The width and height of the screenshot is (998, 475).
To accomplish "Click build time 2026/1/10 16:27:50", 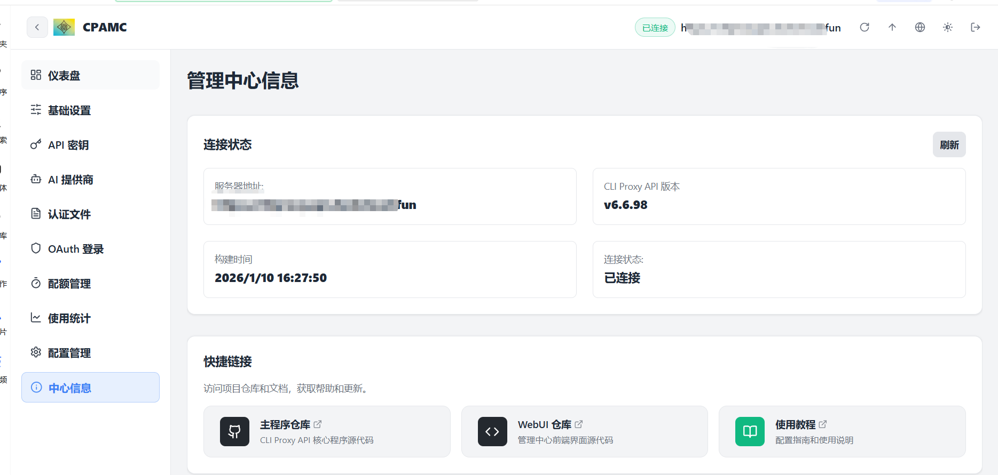I will (271, 278).
